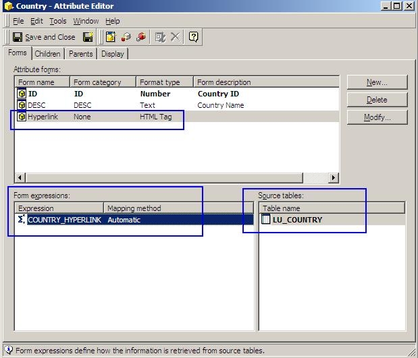Select the Hyperlink attribute form row
The width and height of the screenshot is (418, 358).
[43, 117]
